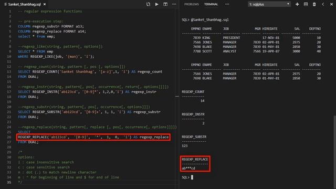The width and height of the screenshot is (336, 189).
Task: Kill the terminal with the trash icon
Action: [x=314, y=4]
